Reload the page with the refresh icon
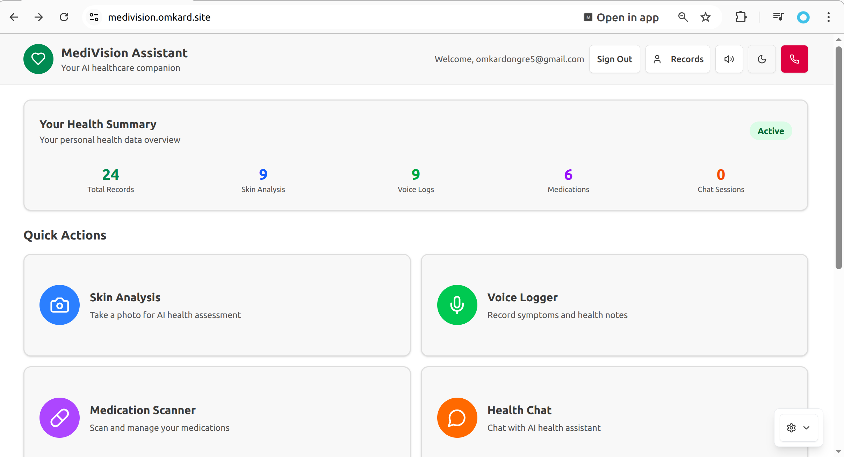 64,17
